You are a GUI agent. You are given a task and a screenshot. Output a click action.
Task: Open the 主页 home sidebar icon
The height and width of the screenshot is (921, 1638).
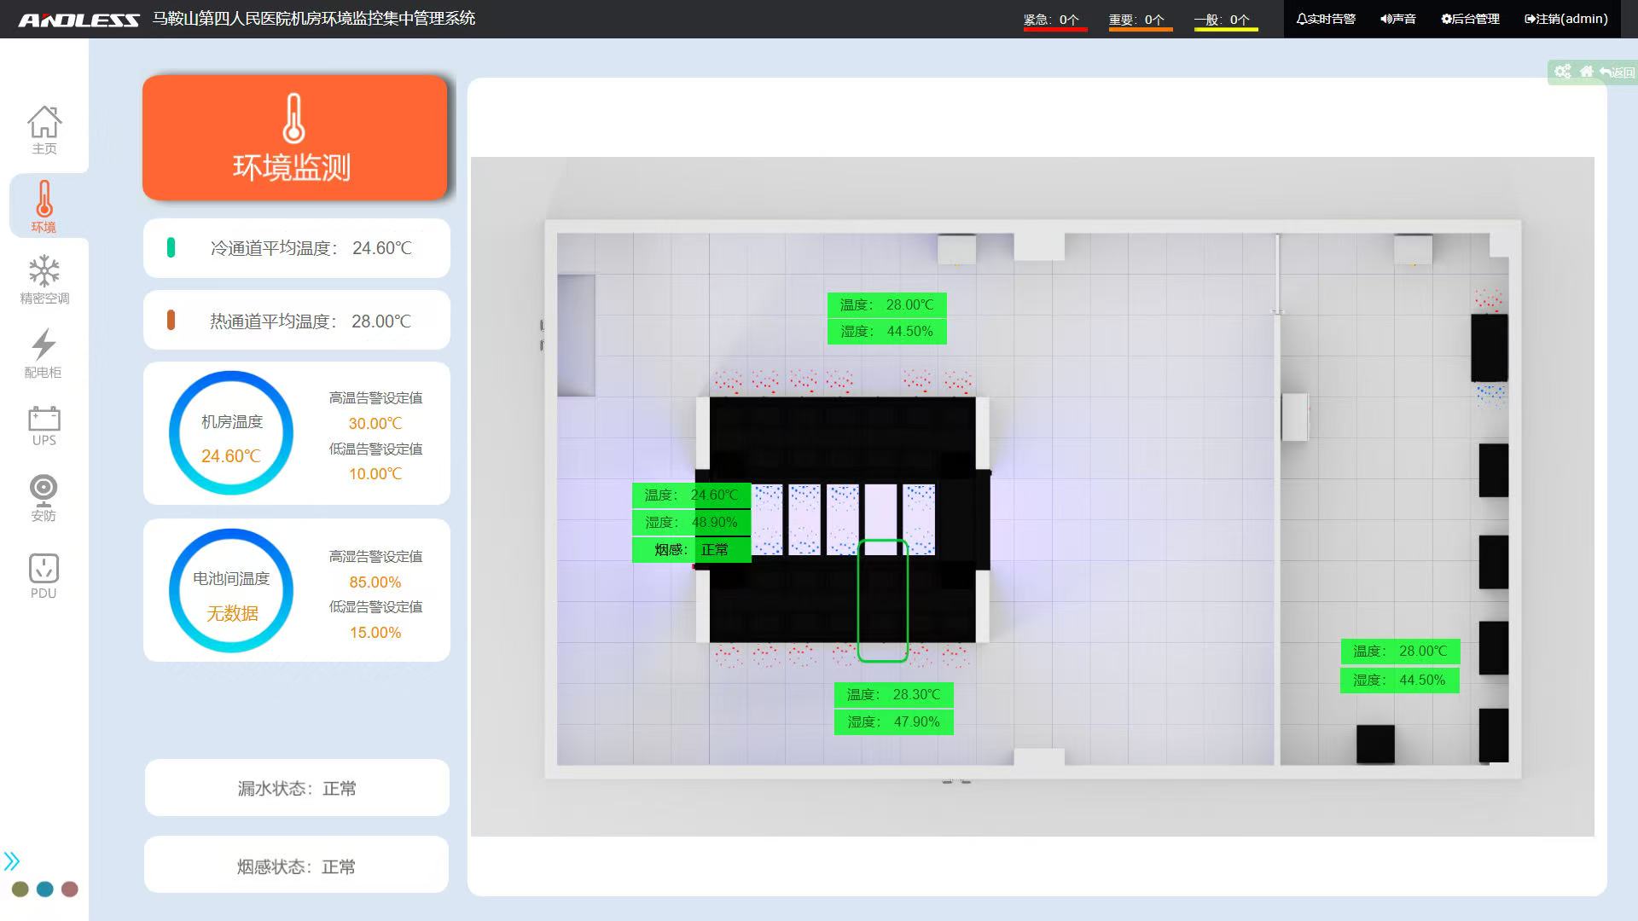(44, 130)
